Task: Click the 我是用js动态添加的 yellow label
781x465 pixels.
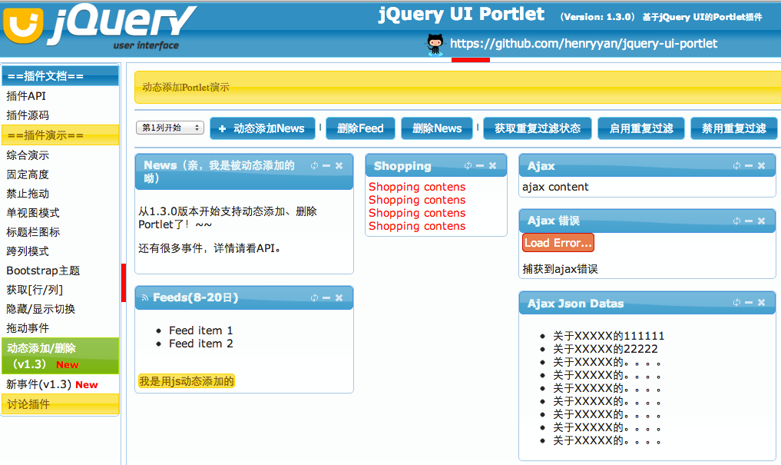Action: click(x=187, y=381)
